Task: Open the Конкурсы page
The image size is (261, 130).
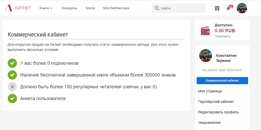Action: coord(69,8)
